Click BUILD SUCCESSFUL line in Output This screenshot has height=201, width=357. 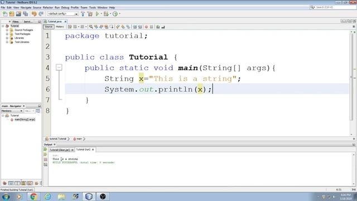point(84,162)
